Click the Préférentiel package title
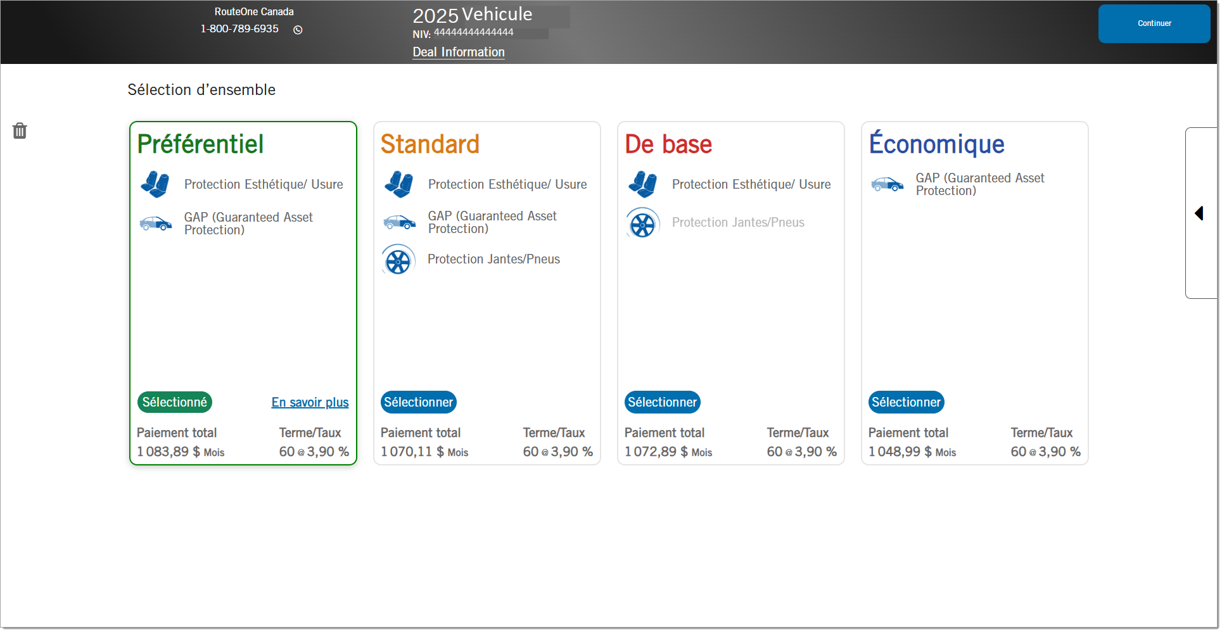 click(200, 144)
